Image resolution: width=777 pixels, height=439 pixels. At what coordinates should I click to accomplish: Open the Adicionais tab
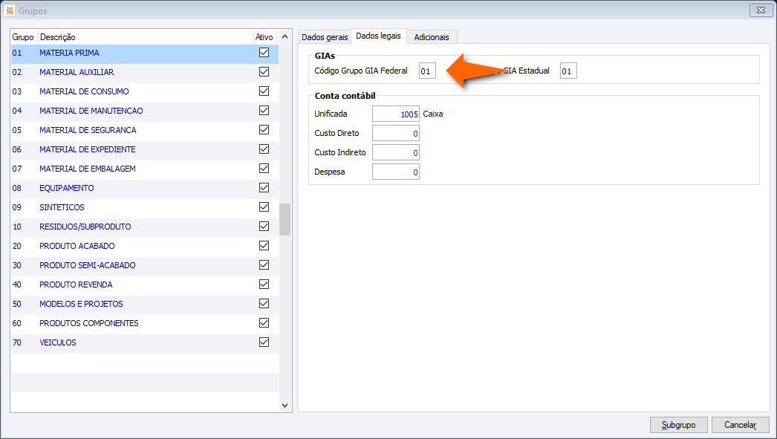[x=432, y=37]
